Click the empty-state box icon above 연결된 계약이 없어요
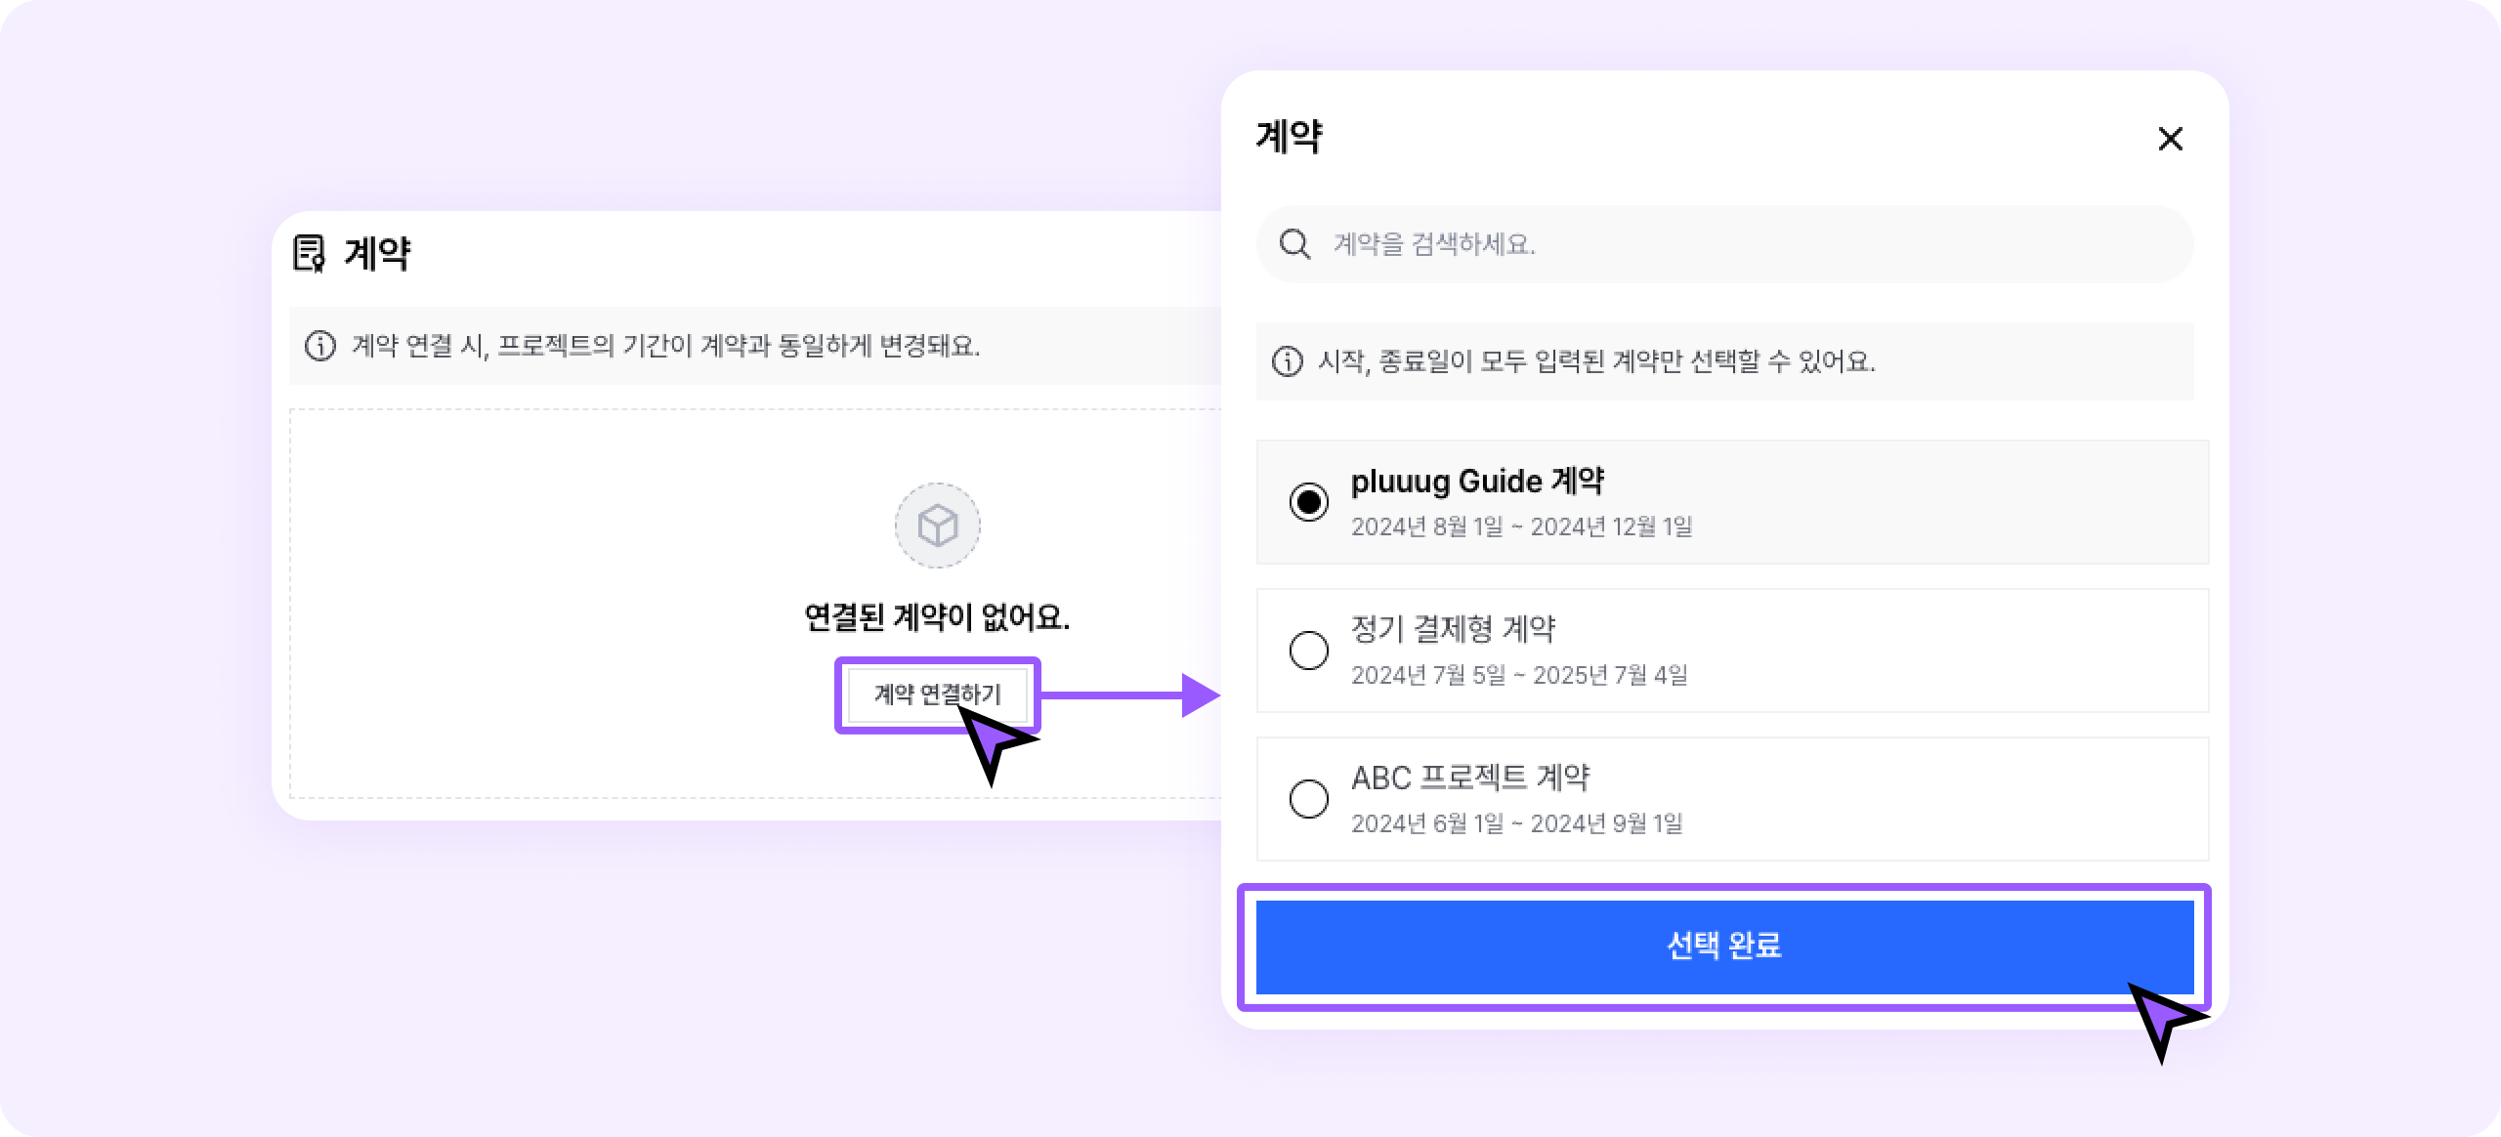 click(x=937, y=526)
